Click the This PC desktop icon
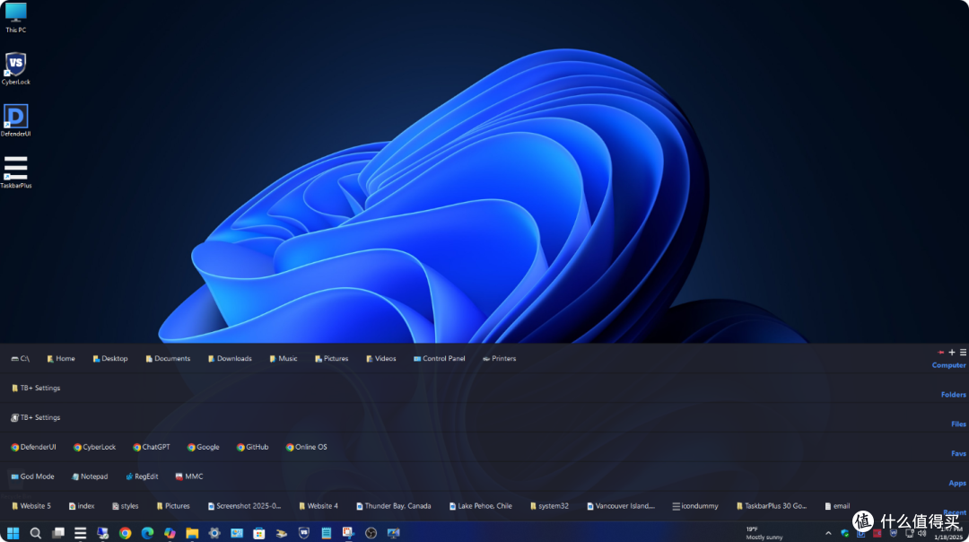The height and width of the screenshot is (542, 969). [15, 17]
